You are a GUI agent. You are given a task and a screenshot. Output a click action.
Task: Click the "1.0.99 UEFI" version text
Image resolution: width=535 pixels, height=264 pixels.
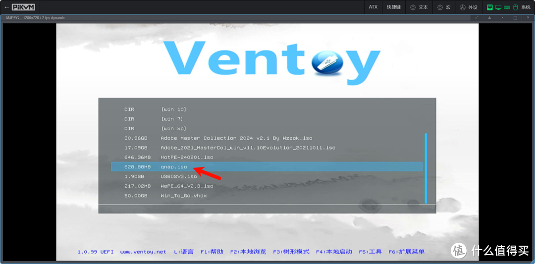coord(95,252)
